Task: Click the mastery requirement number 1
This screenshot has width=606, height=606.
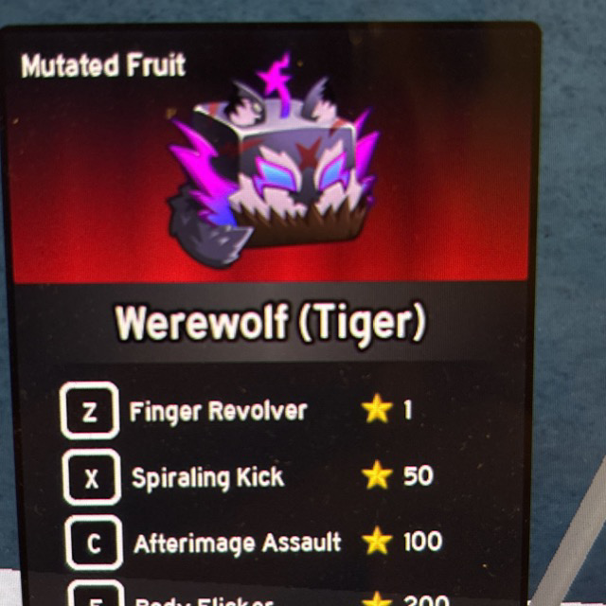Action: pos(407,410)
